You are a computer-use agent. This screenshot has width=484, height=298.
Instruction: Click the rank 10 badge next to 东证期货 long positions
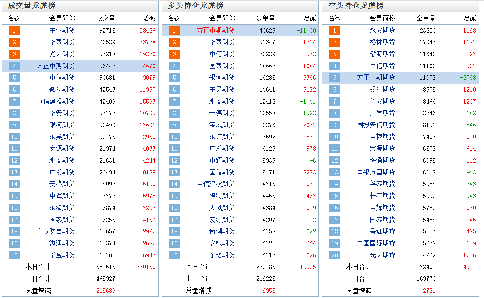click(x=174, y=137)
